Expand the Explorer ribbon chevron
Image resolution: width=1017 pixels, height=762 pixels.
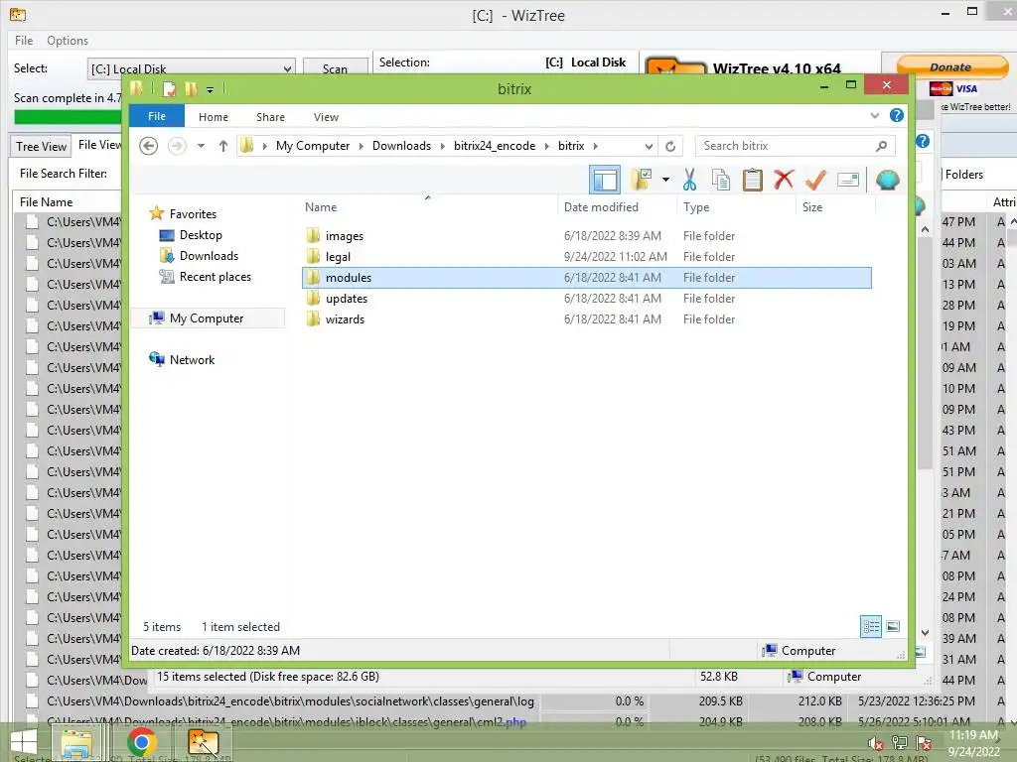874,115
